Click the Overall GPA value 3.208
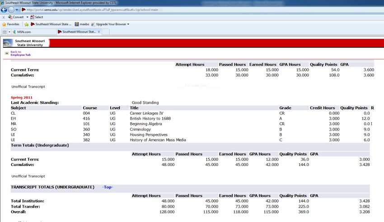 tap(365, 212)
